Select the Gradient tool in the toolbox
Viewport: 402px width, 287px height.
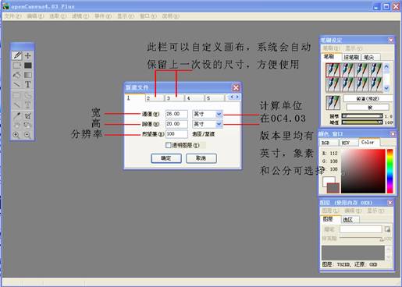(x=28, y=75)
